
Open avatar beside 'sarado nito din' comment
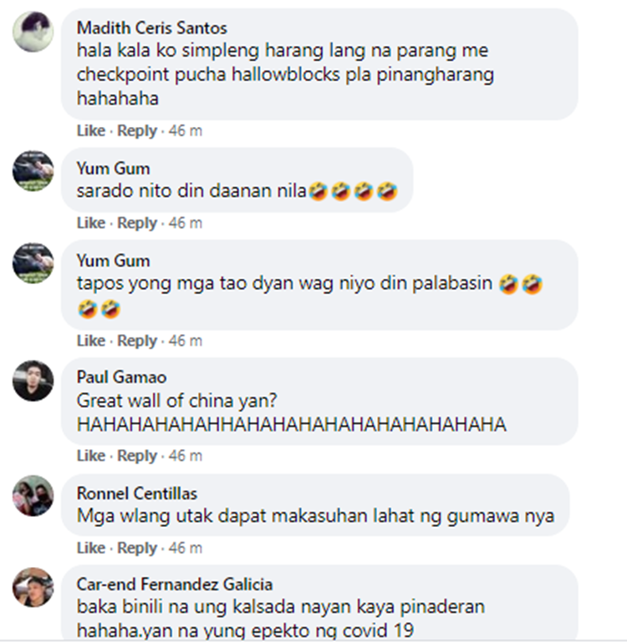click(x=33, y=170)
